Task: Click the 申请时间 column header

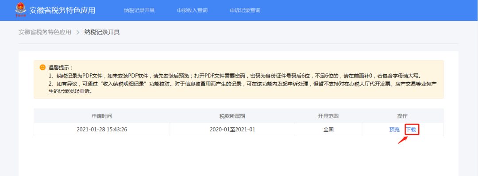Action: (x=102, y=116)
